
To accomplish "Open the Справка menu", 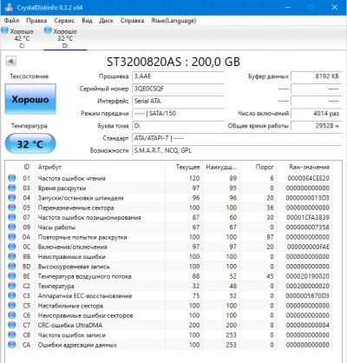I will [132, 21].
